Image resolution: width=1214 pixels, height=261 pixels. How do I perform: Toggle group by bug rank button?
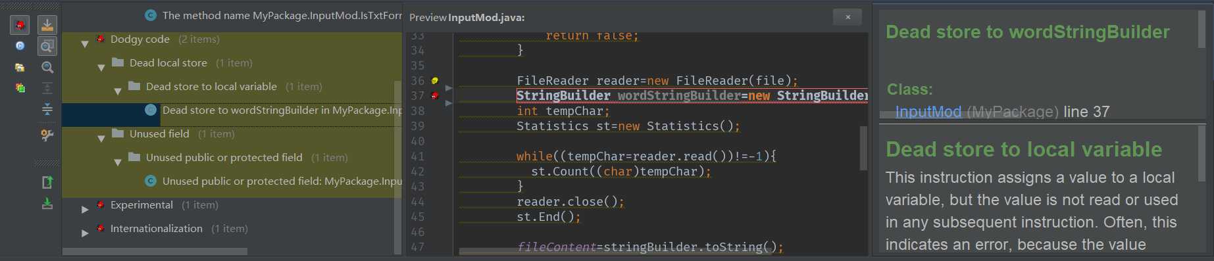coord(20,88)
